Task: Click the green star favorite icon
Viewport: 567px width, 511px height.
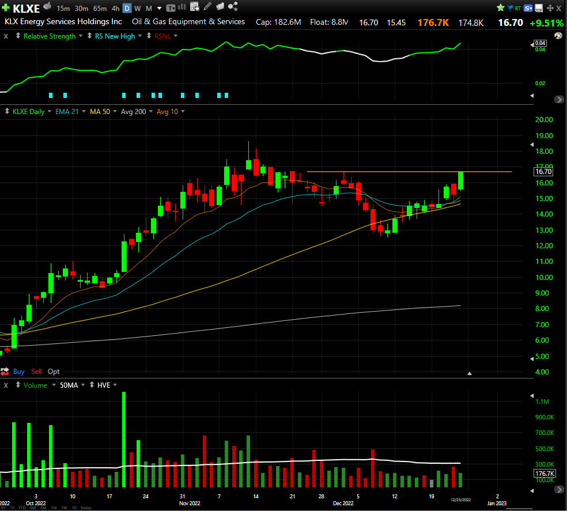Action: point(501,7)
